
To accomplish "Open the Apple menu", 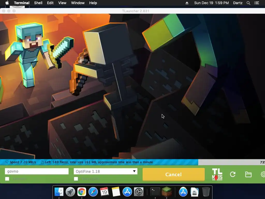I will (x=7, y=3).
